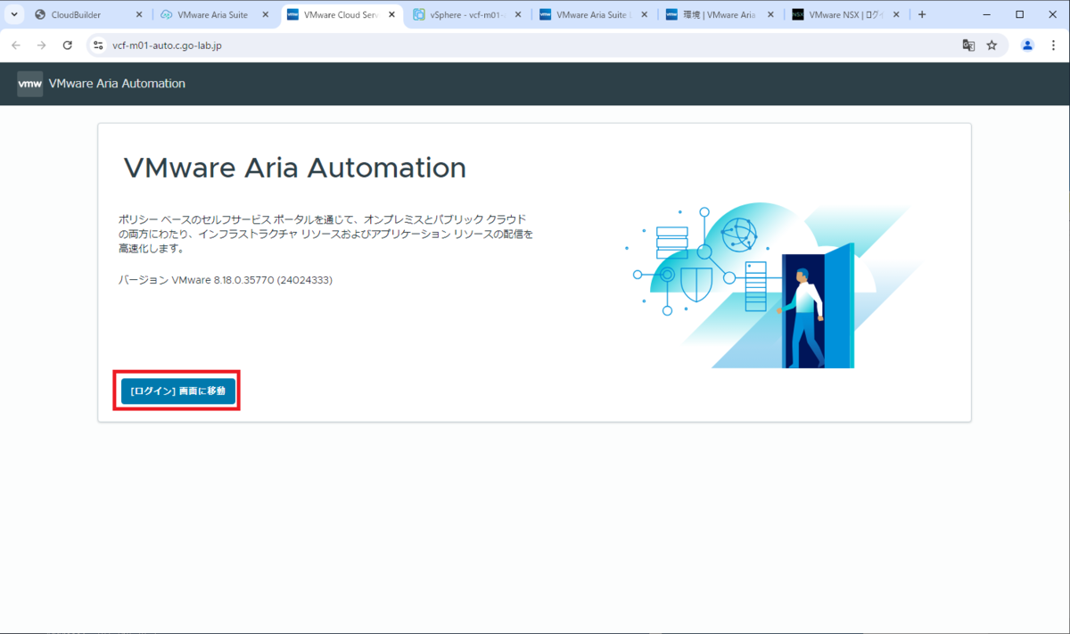This screenshot has height=634, width=1070.
Task: Expand the tab search dropdown
Action: coord(13,15)
